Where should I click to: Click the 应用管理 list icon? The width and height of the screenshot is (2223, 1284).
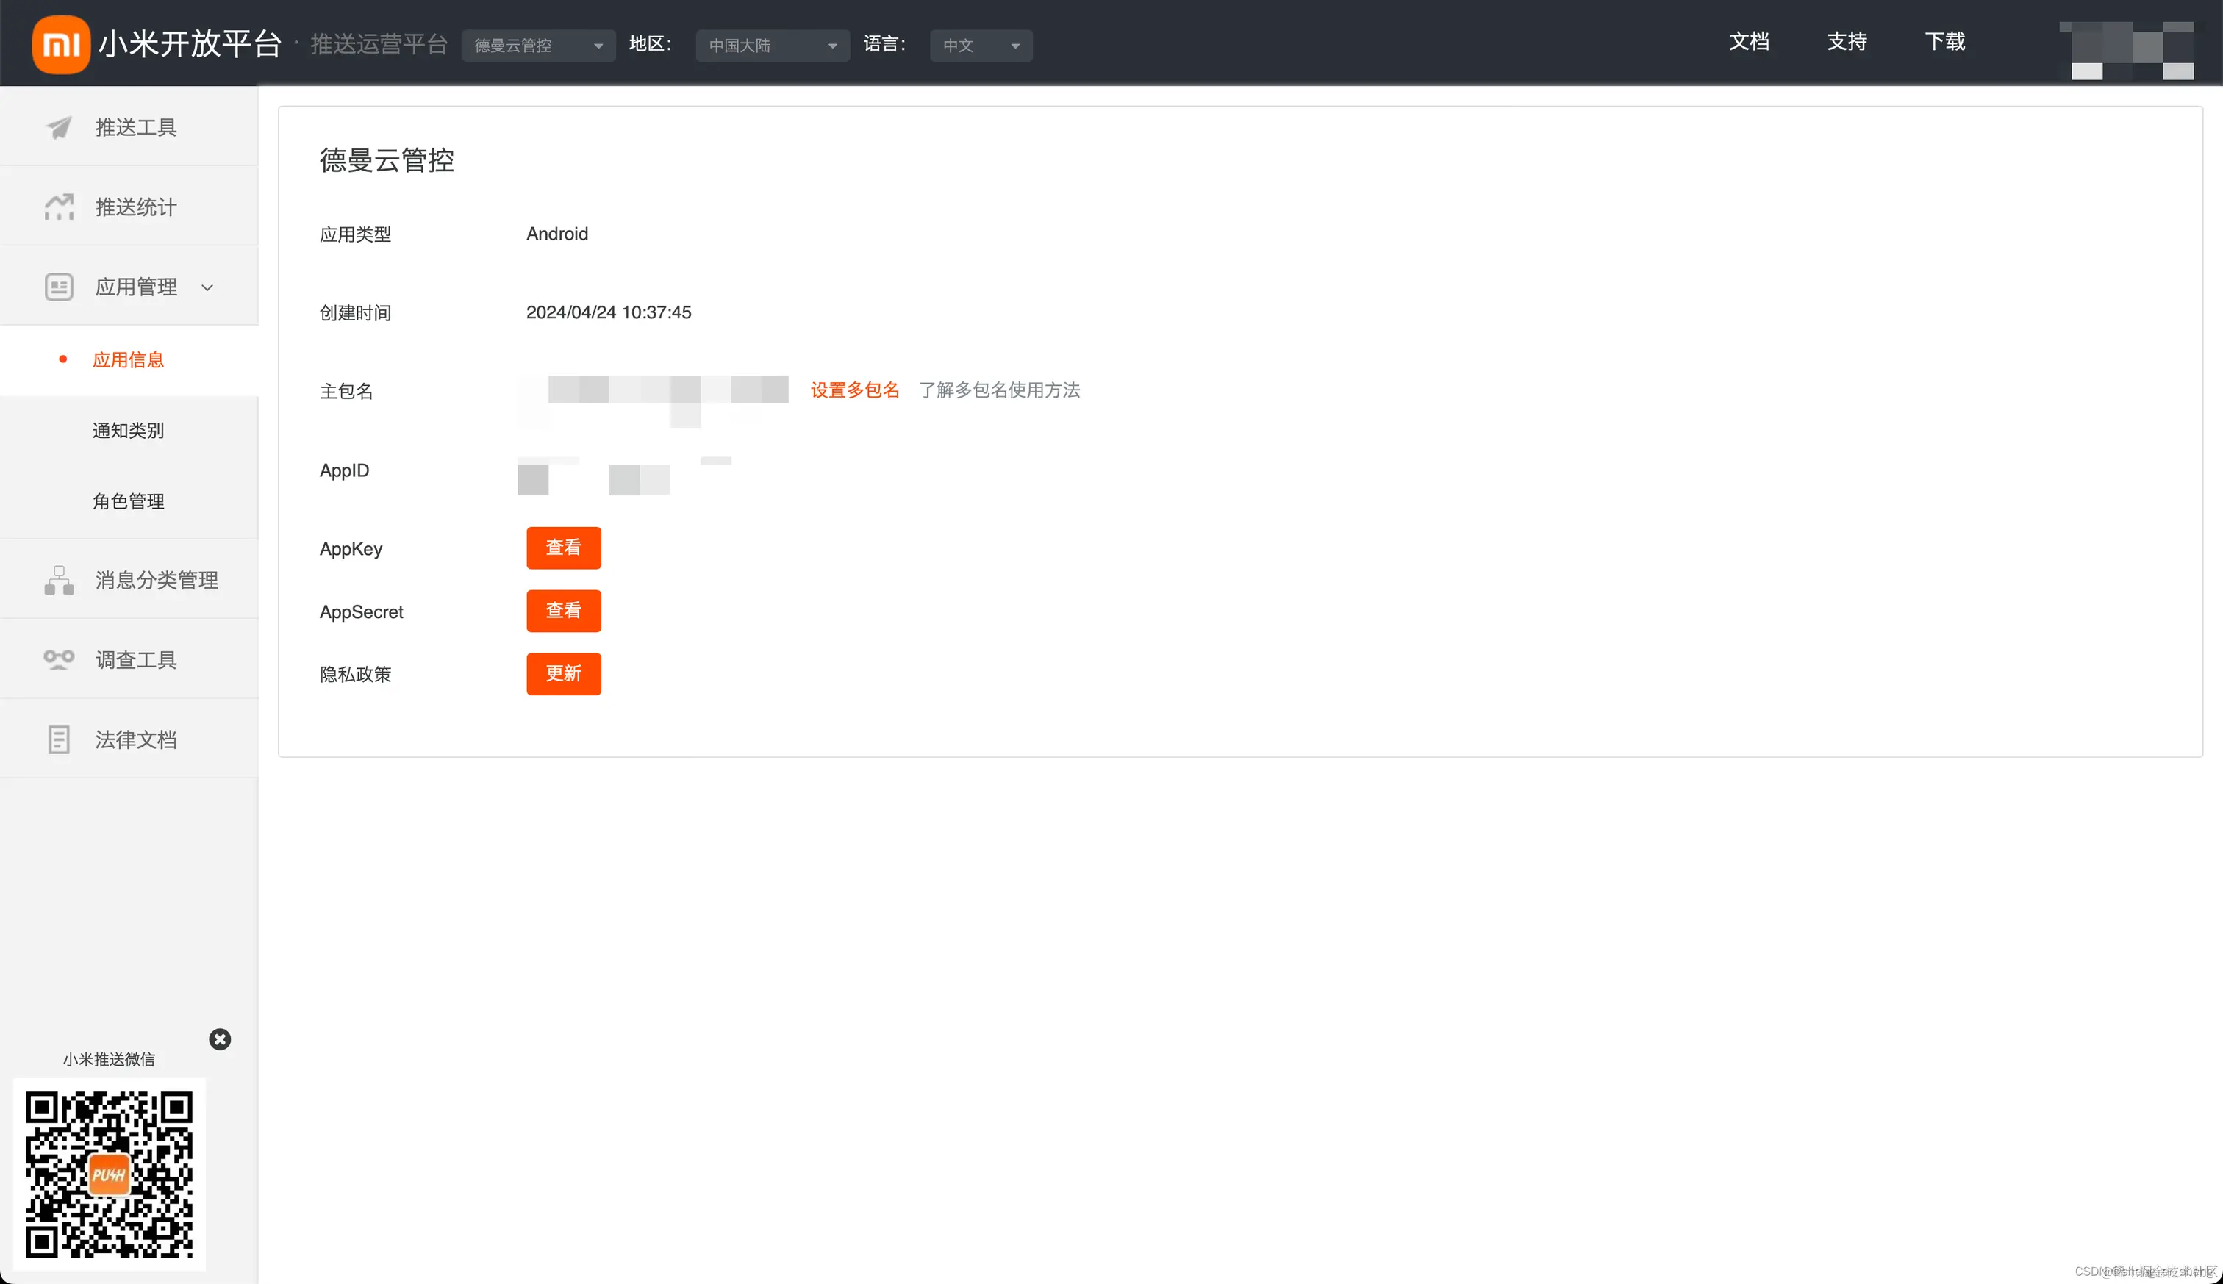click(x=58, y=287)
